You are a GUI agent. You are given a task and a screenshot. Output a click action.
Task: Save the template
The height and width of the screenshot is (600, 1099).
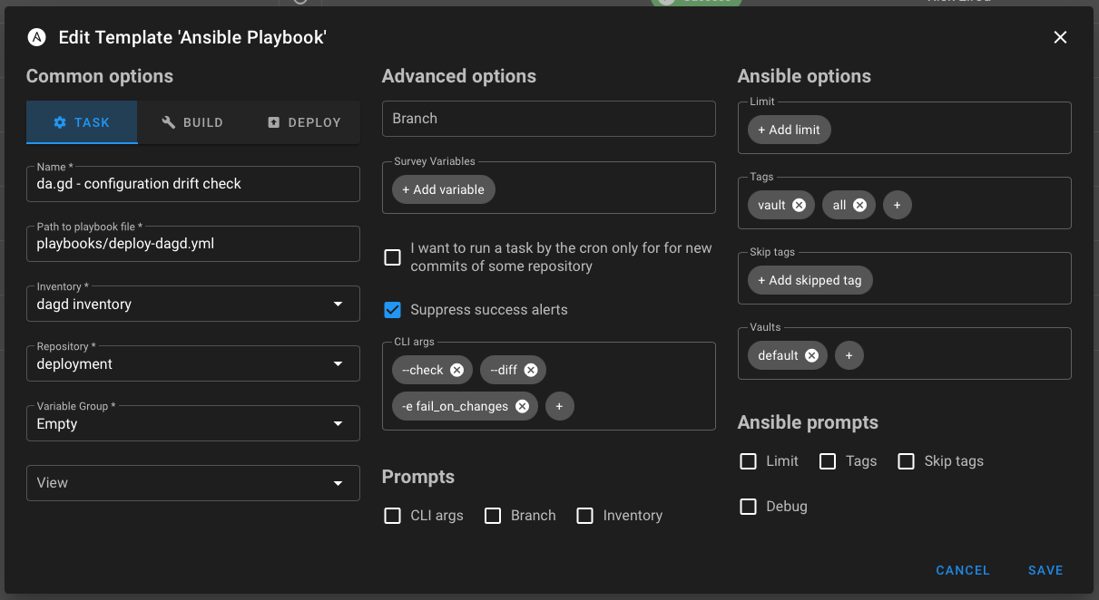pos(1045,570)
